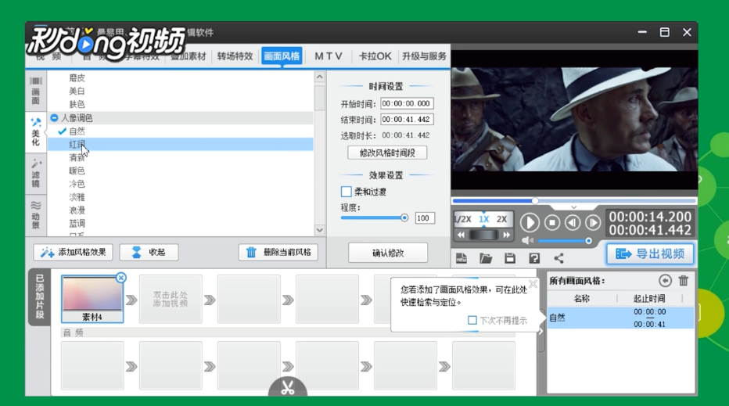
Task: Select the 浪漫 style
Action: (x=77, y=210)
